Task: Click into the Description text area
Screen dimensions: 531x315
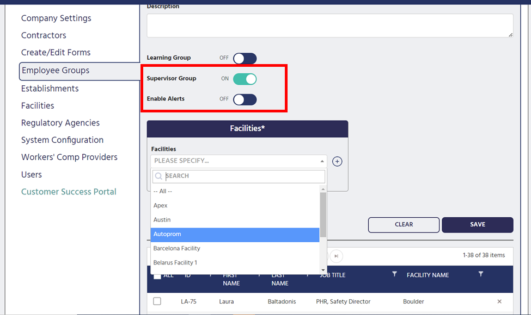Action: tap(329, 26)
